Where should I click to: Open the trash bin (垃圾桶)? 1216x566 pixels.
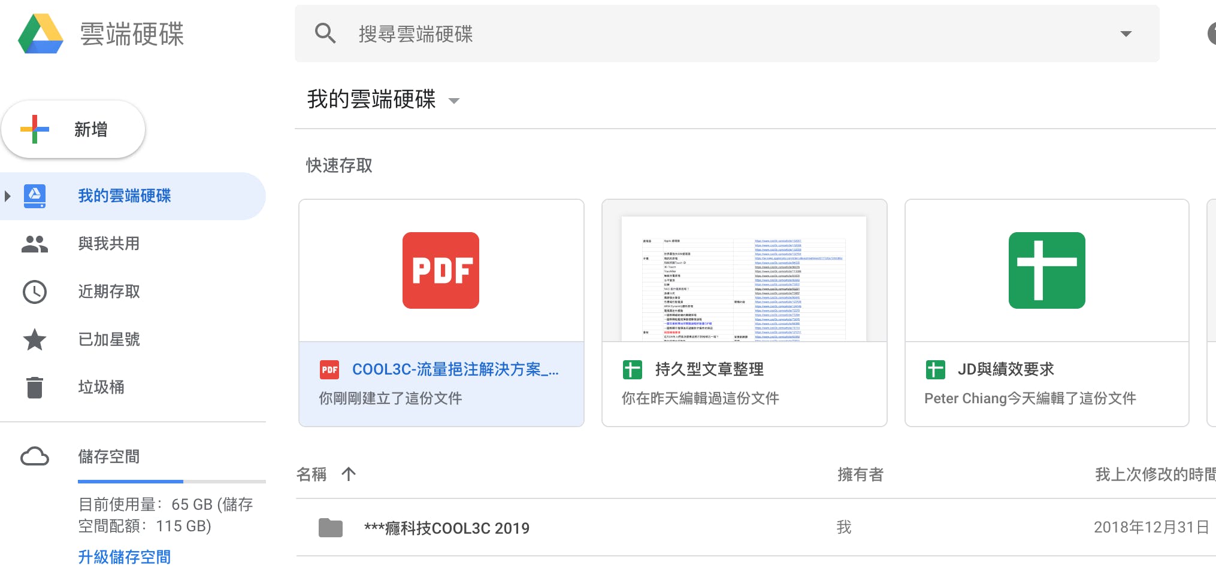pos(101,387)
